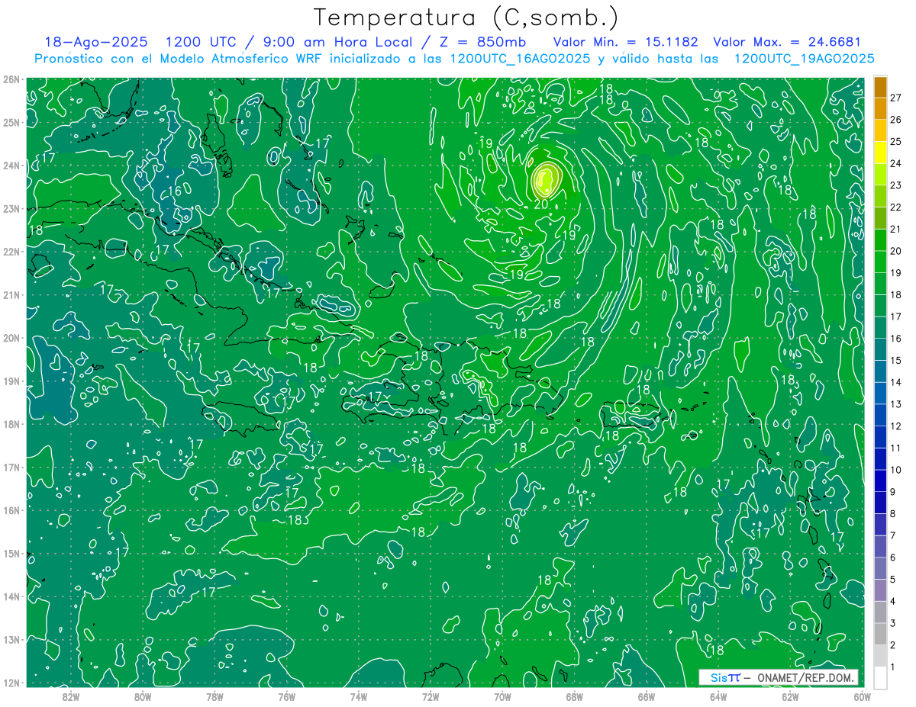Pick the white swatch below colorbar label 1
The height and width of the screenshot is (707, 916).
pos(881,677)
